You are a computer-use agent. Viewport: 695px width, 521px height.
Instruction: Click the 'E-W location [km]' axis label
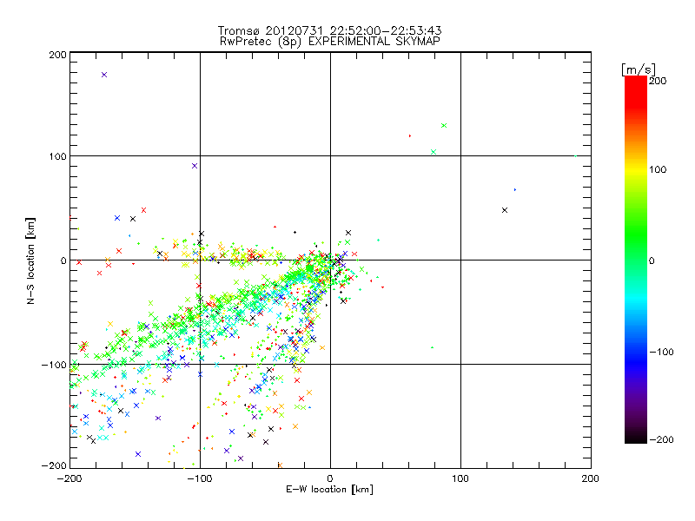pyautogui.click(x=329, y=490)
